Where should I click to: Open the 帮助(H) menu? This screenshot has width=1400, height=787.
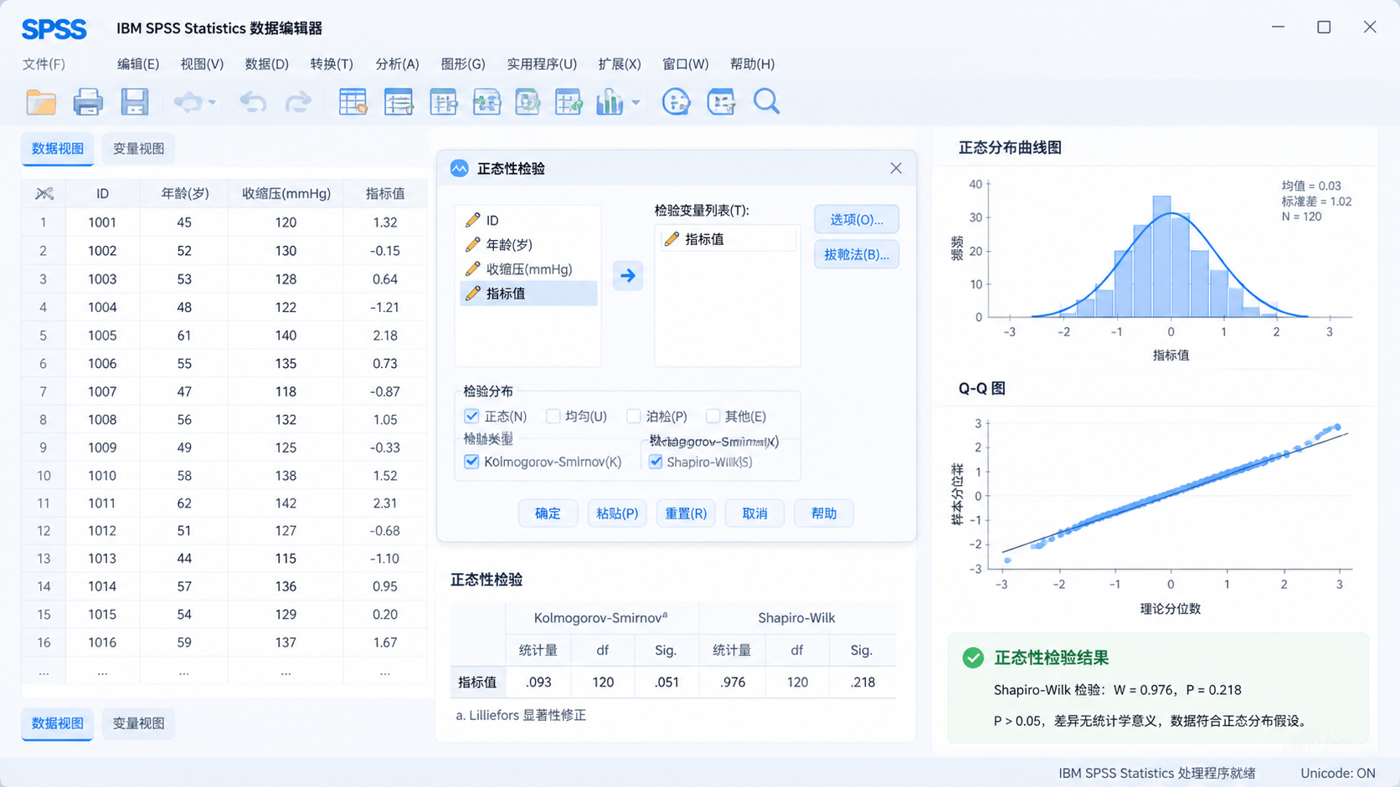pos(752,64)
